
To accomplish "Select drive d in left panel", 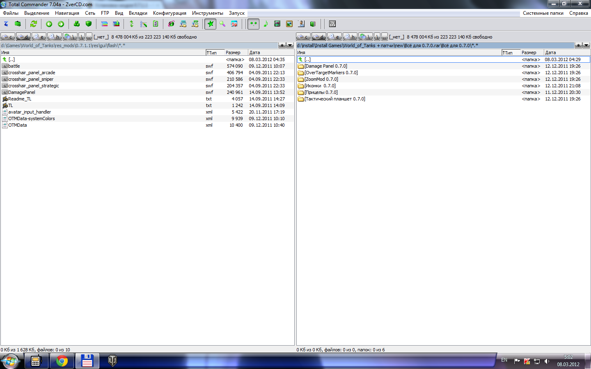I will 23,37.
